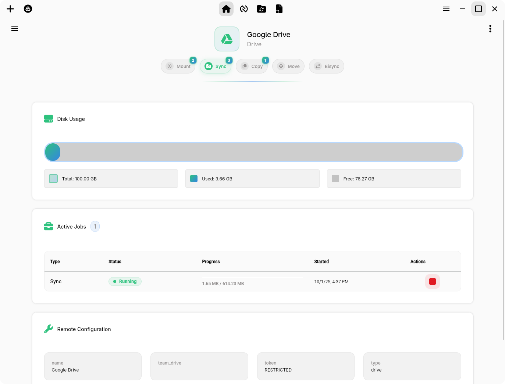Click the Type column header
The height and width of the screenshot is (384, 505).
(55, 262)
